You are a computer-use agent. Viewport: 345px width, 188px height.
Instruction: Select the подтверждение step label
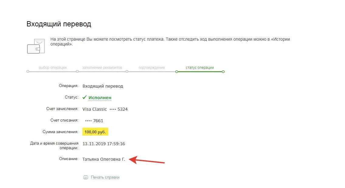point(152,68)
